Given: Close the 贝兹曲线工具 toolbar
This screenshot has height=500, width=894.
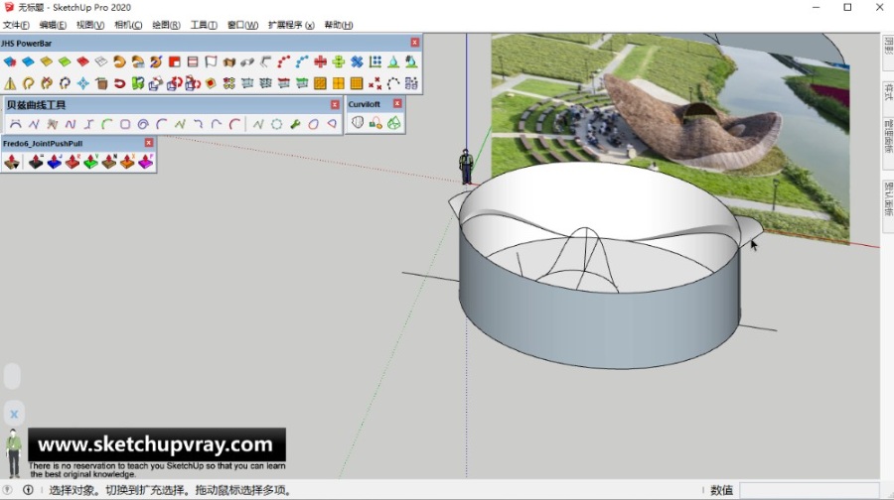Looking at the screenshot, I should click(x=335, y=105).
